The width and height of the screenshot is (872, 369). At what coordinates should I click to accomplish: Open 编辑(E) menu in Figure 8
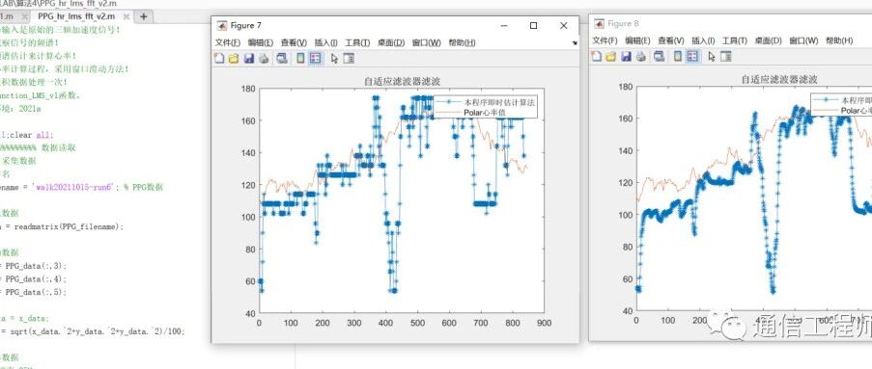(x=637, y=40)
